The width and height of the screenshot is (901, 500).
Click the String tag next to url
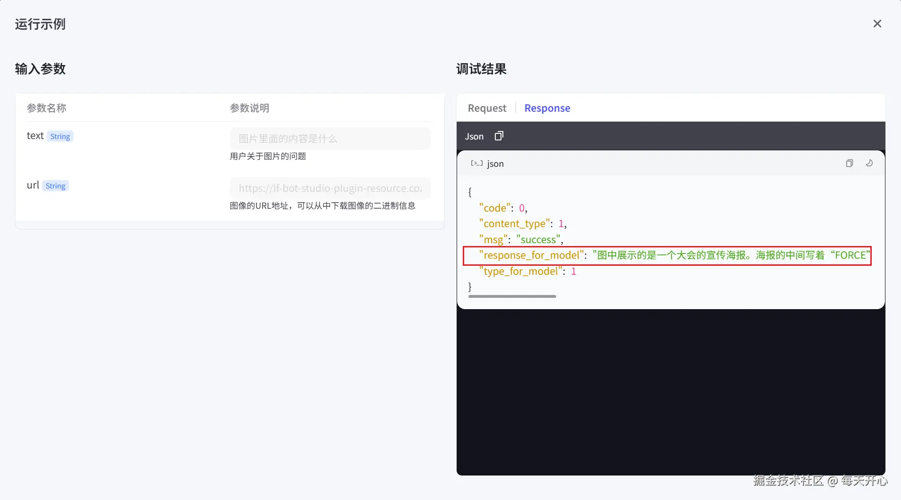pyautogui.click(x=55, y=186)
